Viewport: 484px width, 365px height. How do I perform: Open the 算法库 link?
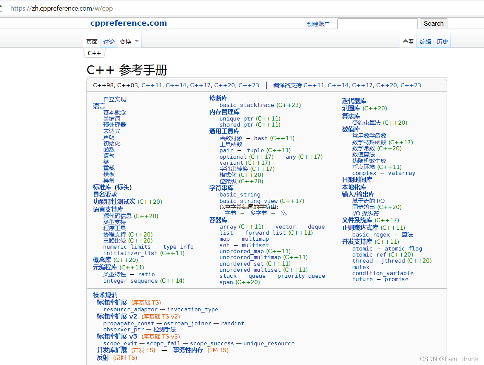coord(351,116)
